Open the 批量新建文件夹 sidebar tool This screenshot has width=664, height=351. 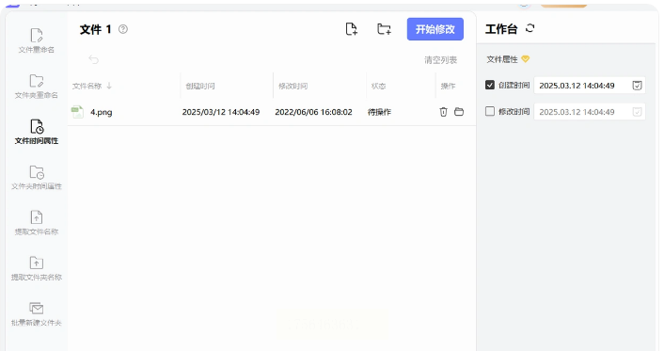[x=37, y=313]
